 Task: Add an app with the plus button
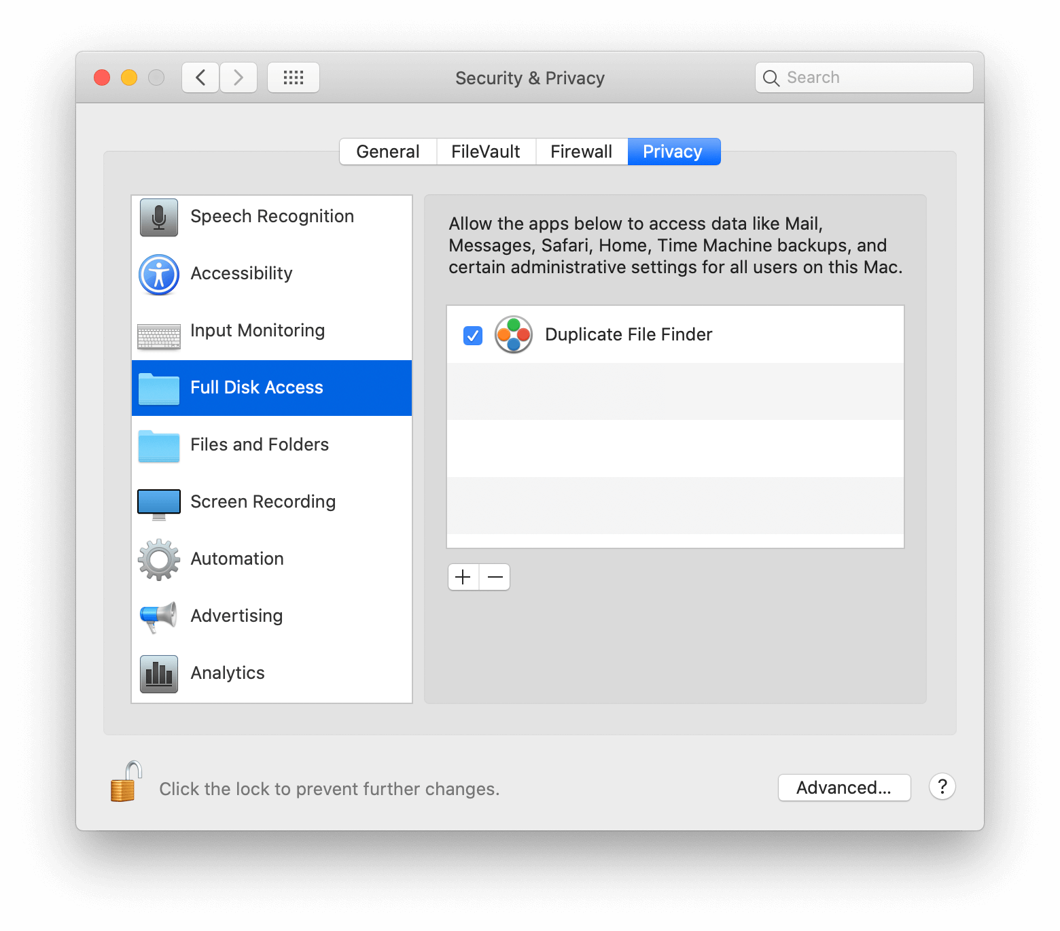click(463, 576)
